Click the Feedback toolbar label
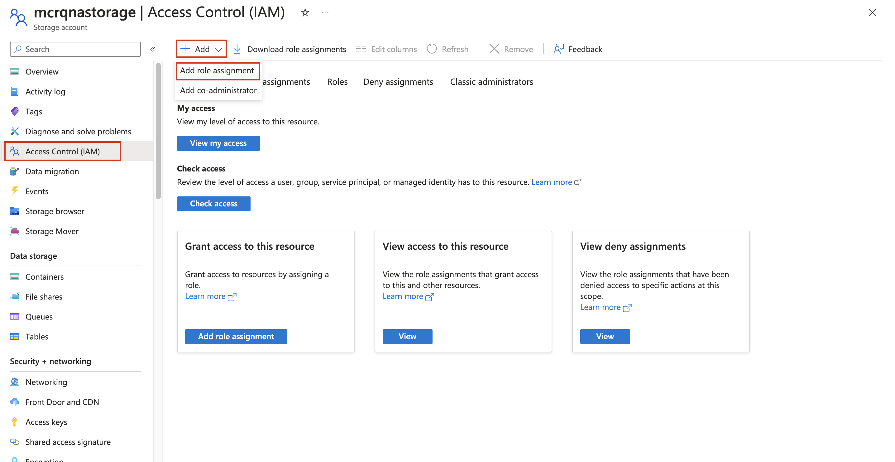This screenshot has height=462, width=895. point(586,49)
